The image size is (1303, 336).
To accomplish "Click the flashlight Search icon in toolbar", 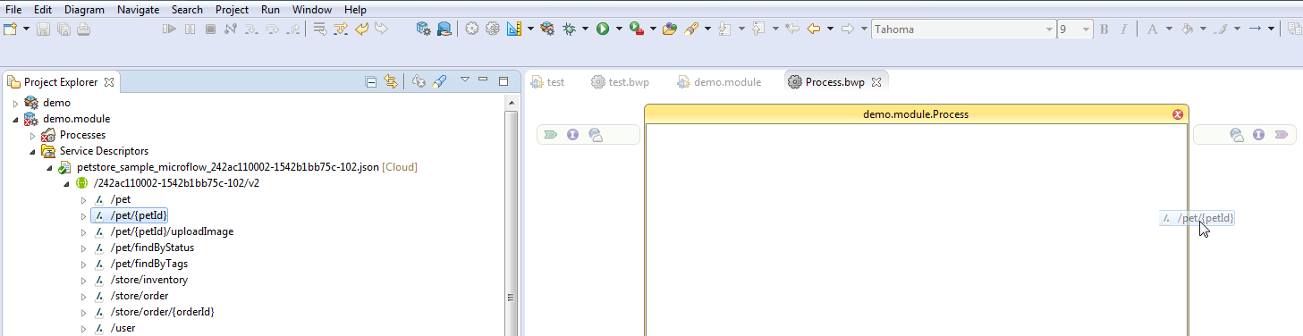I will (691, 29).
